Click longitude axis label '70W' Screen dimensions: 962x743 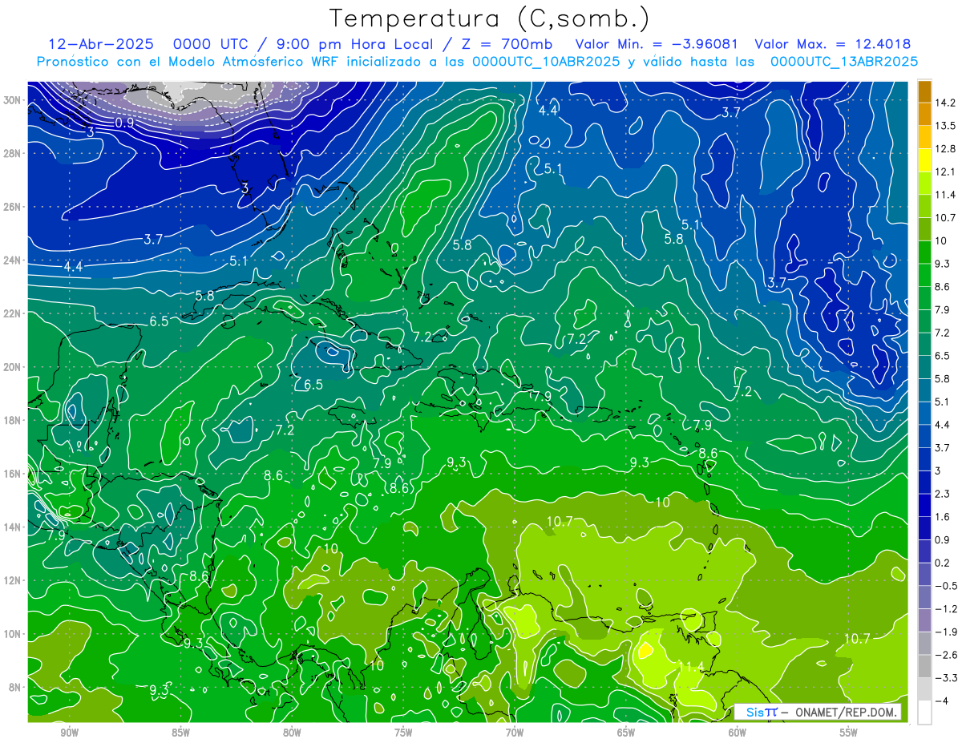[515, 733]
